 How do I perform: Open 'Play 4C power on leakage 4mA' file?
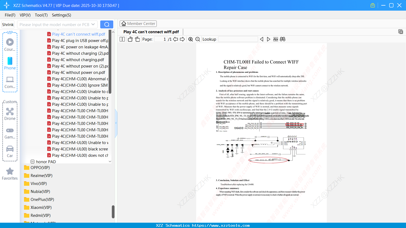pos(78,47)
